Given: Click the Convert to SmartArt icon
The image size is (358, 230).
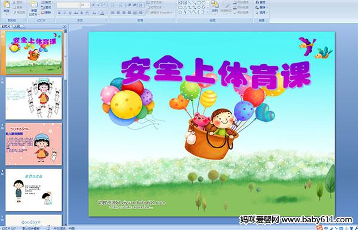Looking at the screenshot, I should (x=148, y=13).
